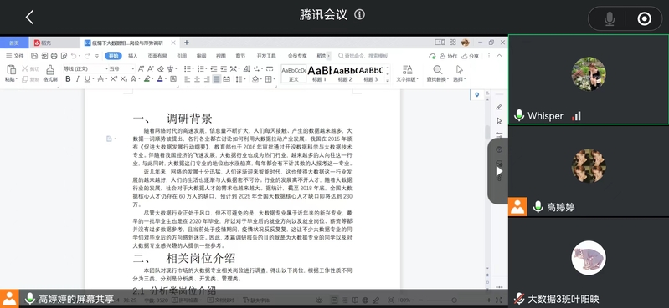Open the 文字排版 dropdown

[407, 73]
